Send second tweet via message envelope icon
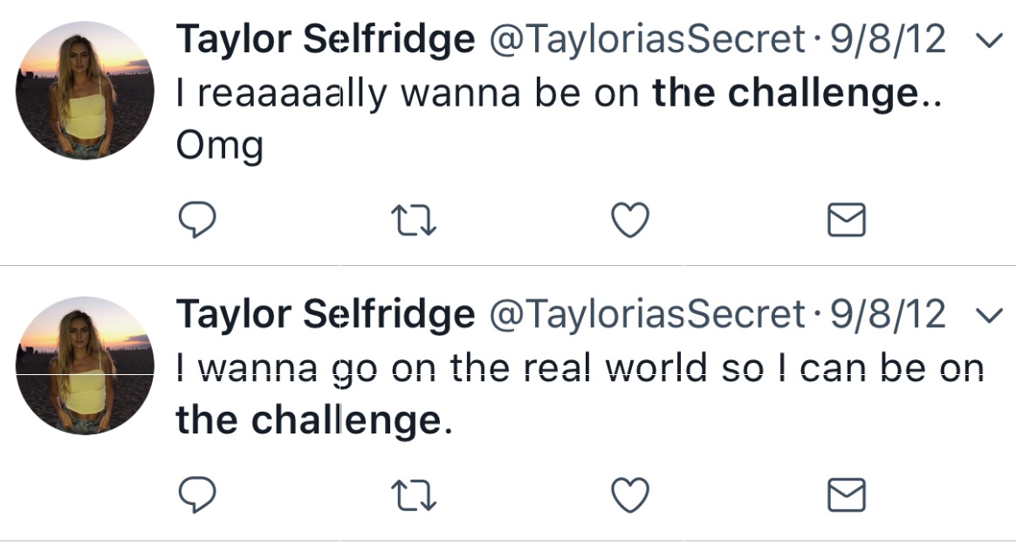The height and width of the screenshot is (546, 1016). click(847, 495)
